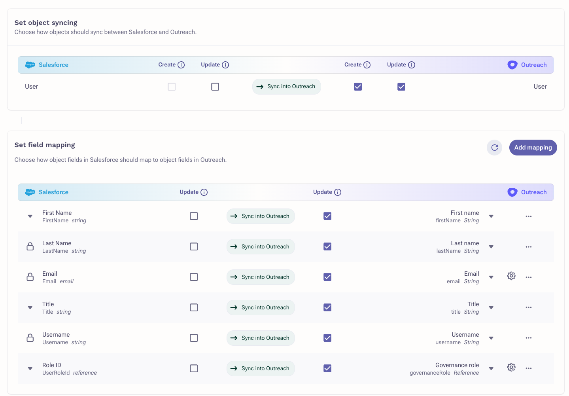The width and height of the screenshot is (569, 396).
Task: Open settings gear for Governance role mapping
Action: coord(511,367)
